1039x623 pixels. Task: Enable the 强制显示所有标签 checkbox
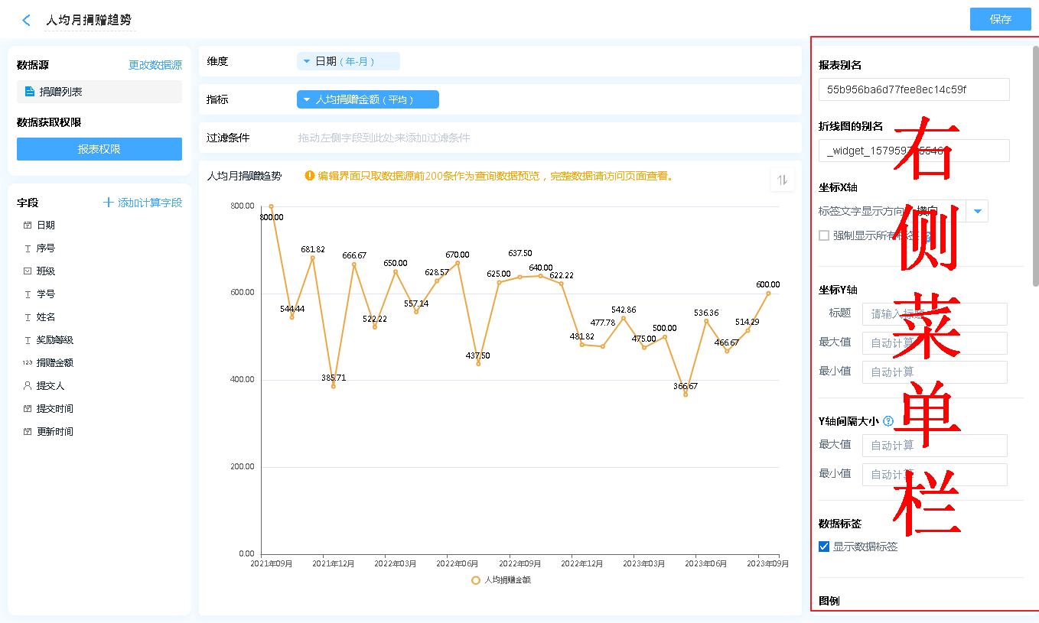coord(824,235)
